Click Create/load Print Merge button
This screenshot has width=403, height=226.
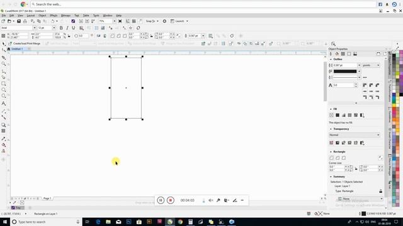25,43
